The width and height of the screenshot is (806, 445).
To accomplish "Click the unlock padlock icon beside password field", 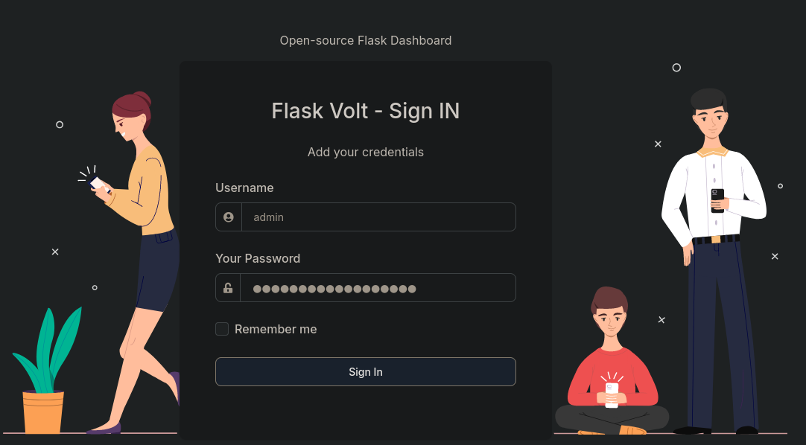I will 228,288.
